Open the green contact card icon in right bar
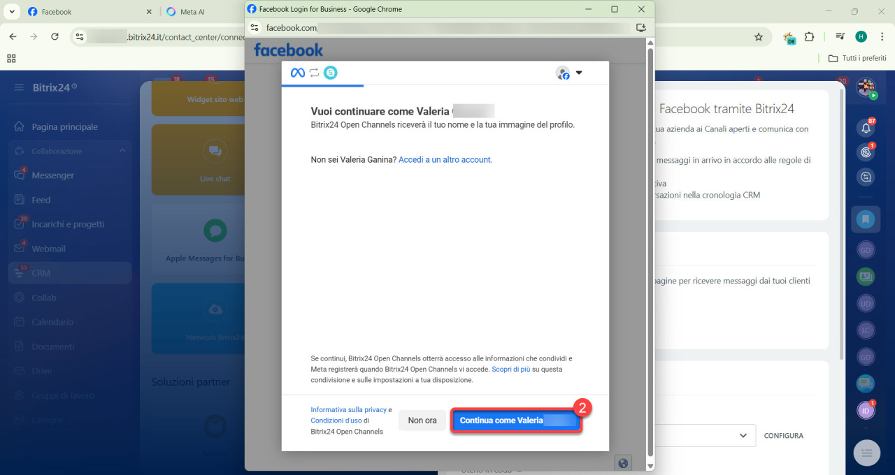Image resolution: width=895 pixels, height=475 pixels. point(866,276)
